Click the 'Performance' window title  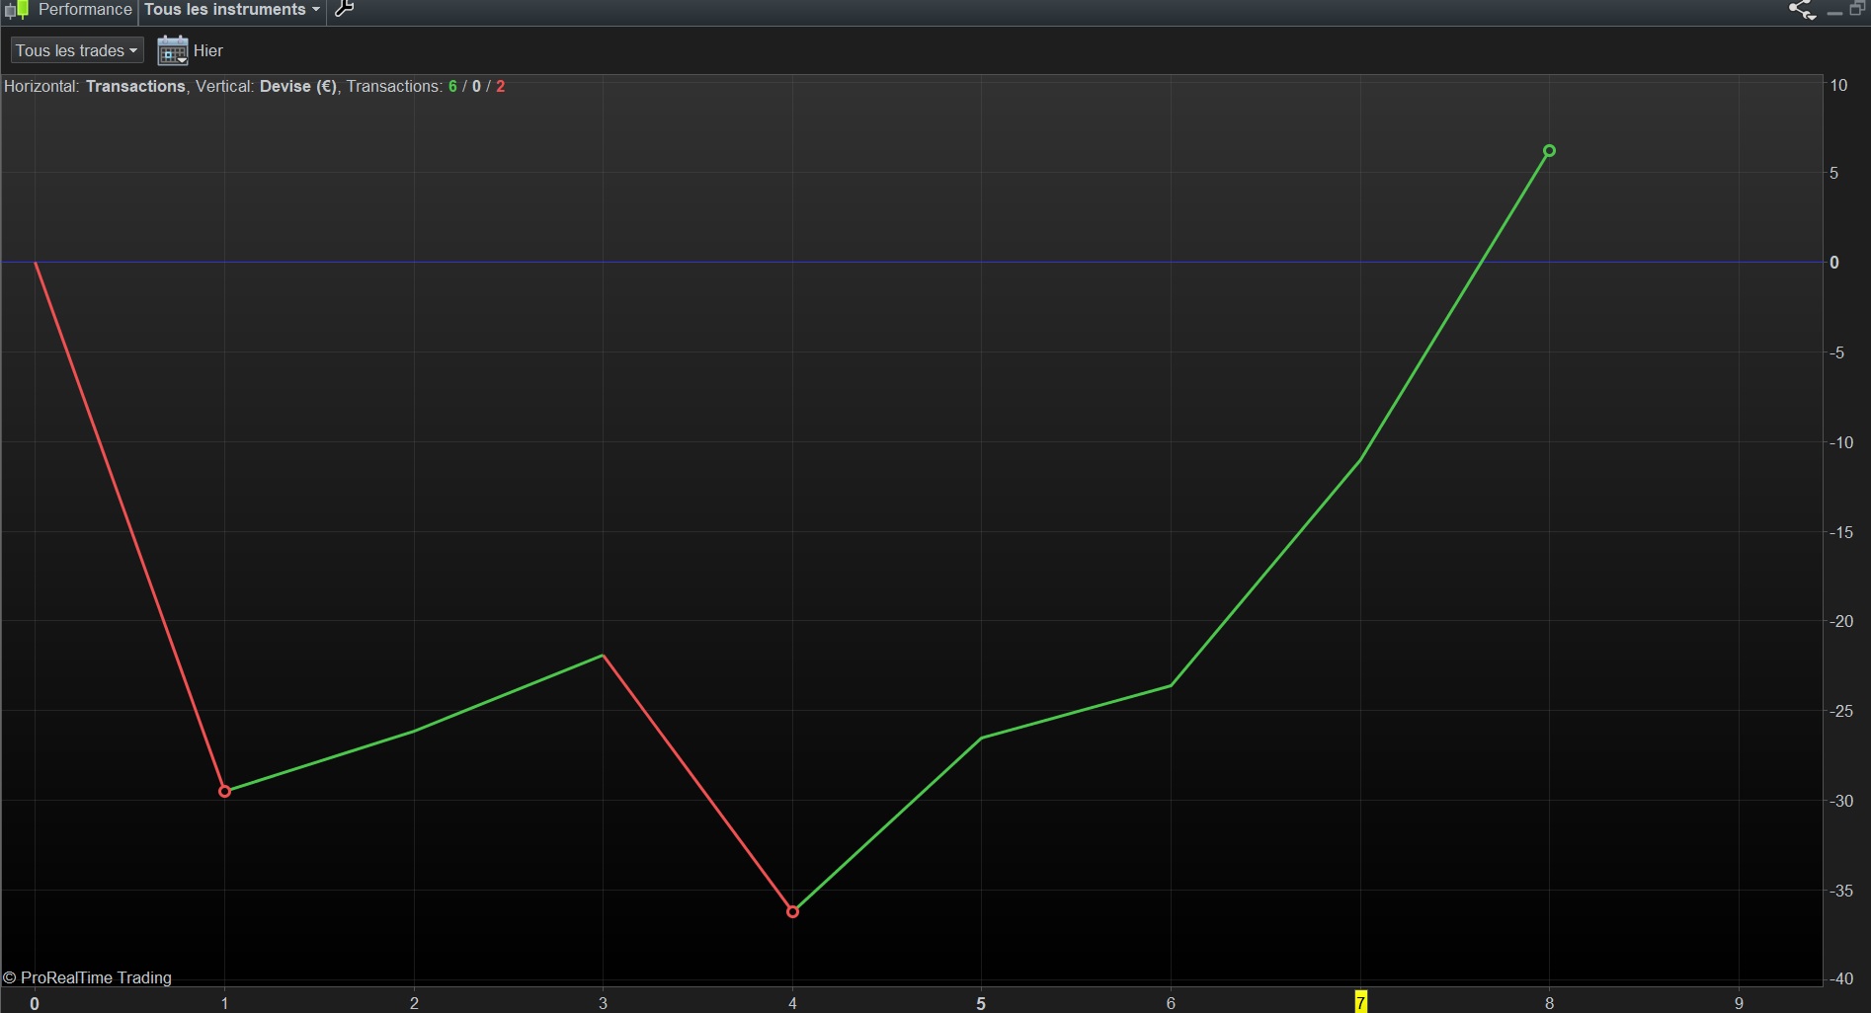(85, 10)
